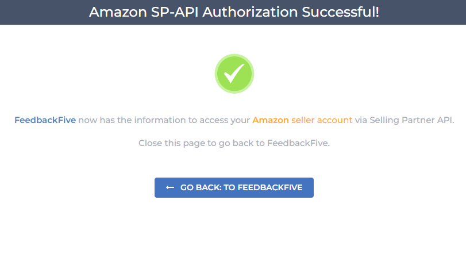Click the left arrow icon in button
Viewport: 466px width, 273px height.
click(170, 188)
